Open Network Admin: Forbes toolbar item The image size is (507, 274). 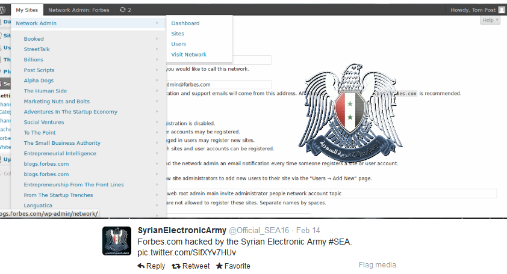(x=79, y=10)
